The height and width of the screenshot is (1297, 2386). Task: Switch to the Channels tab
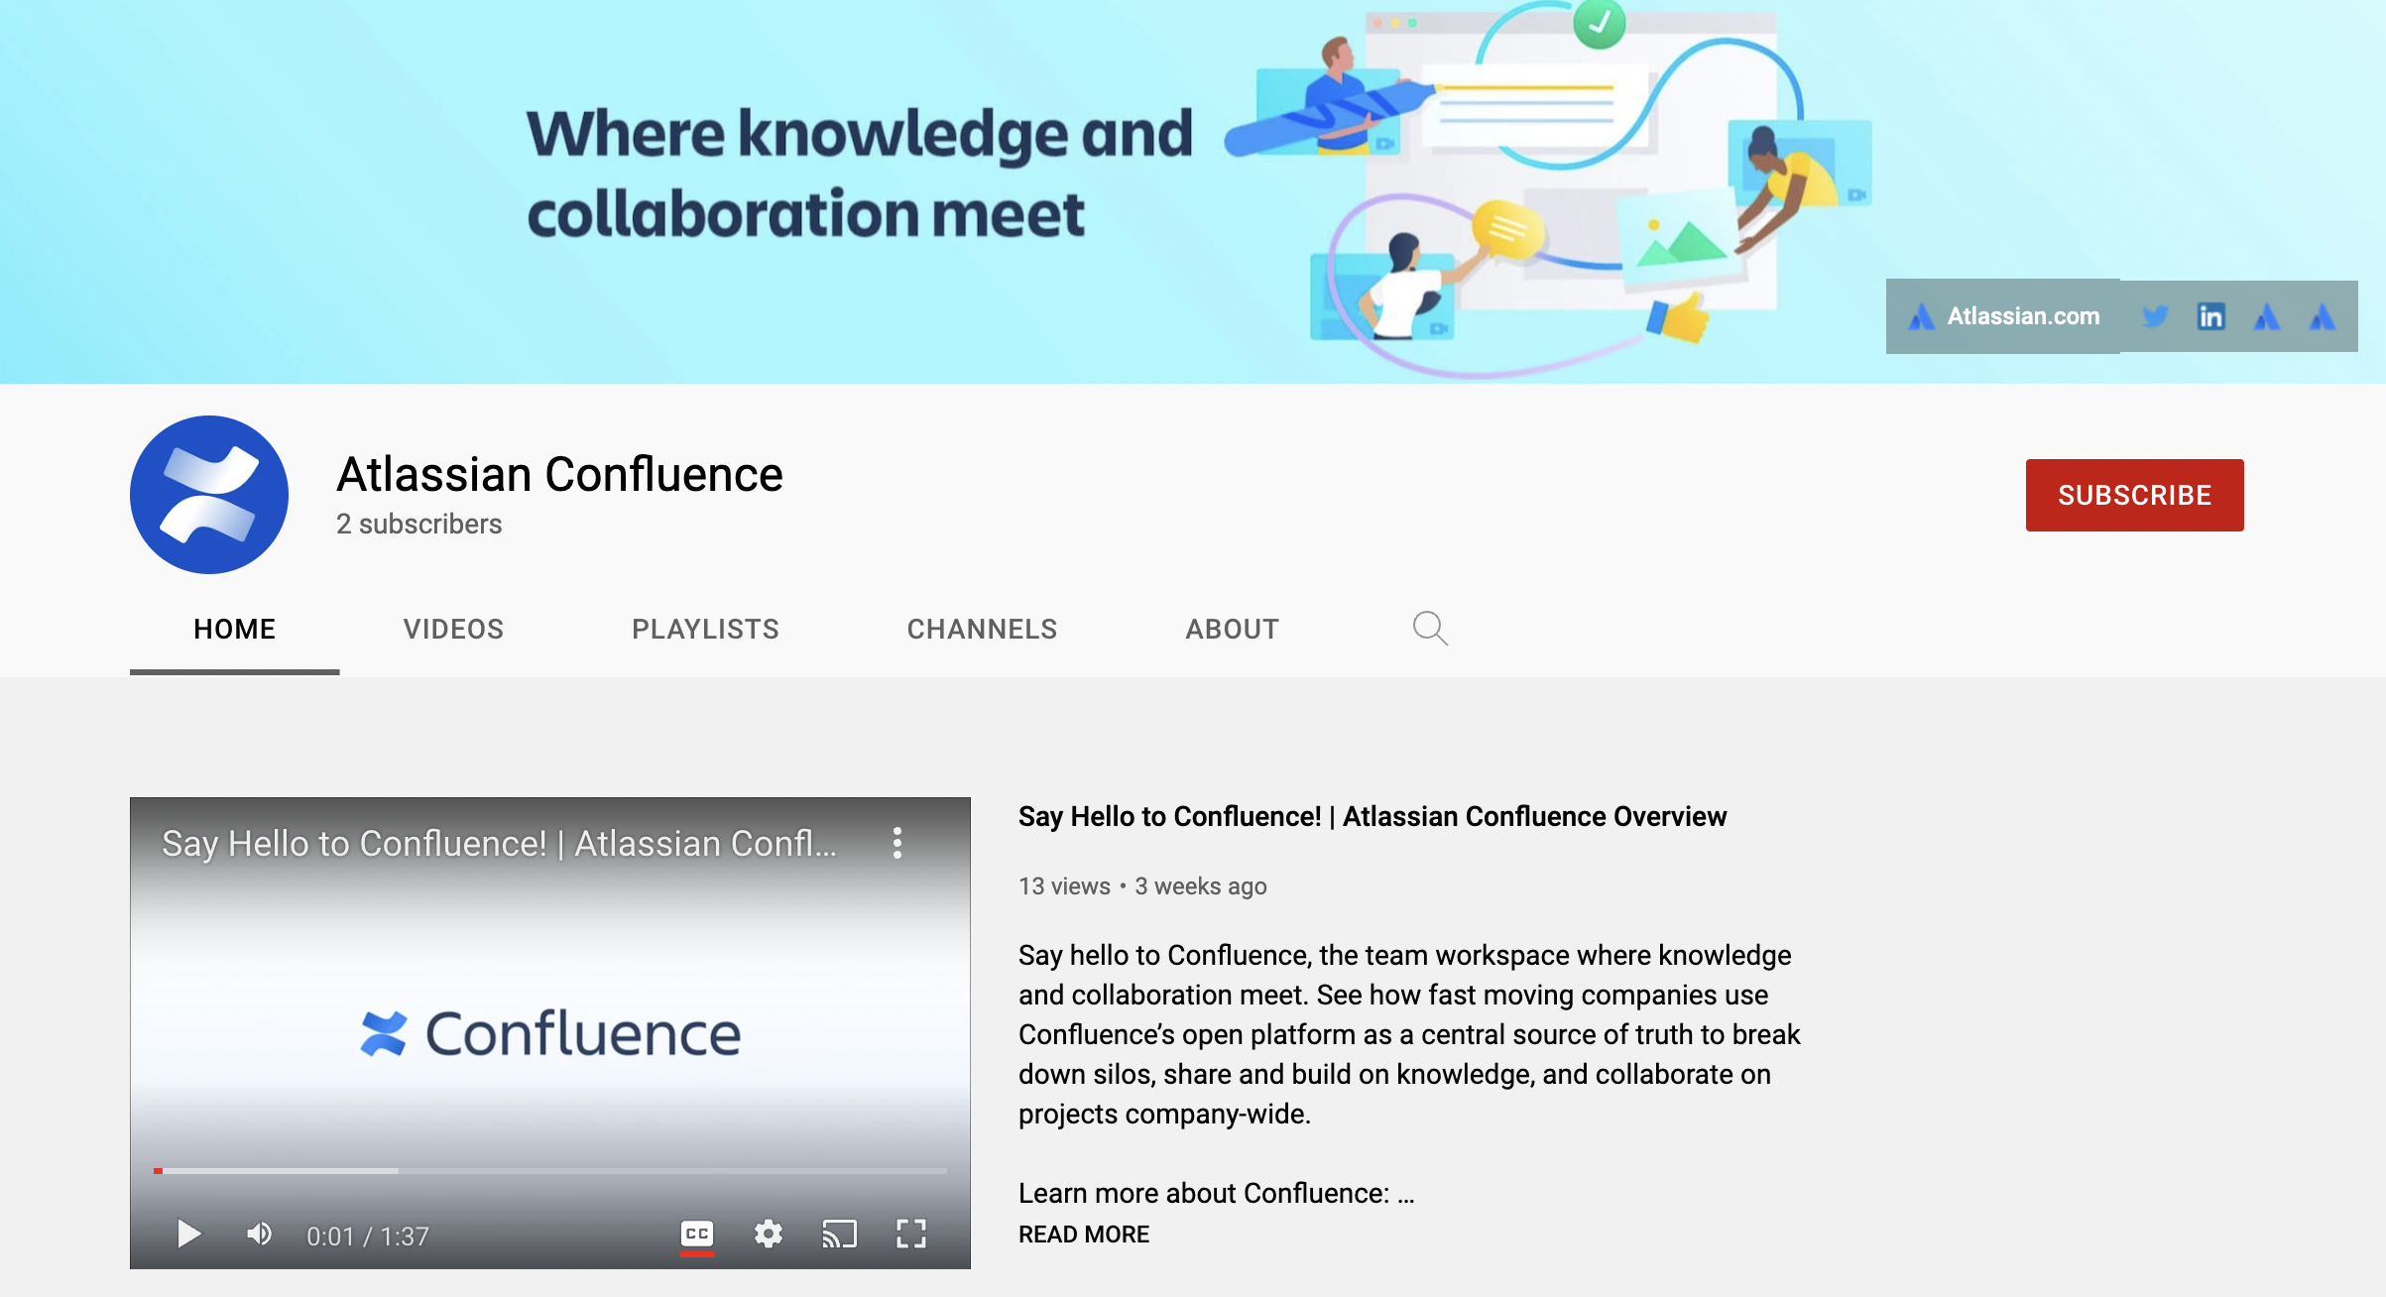coord(982,629)
